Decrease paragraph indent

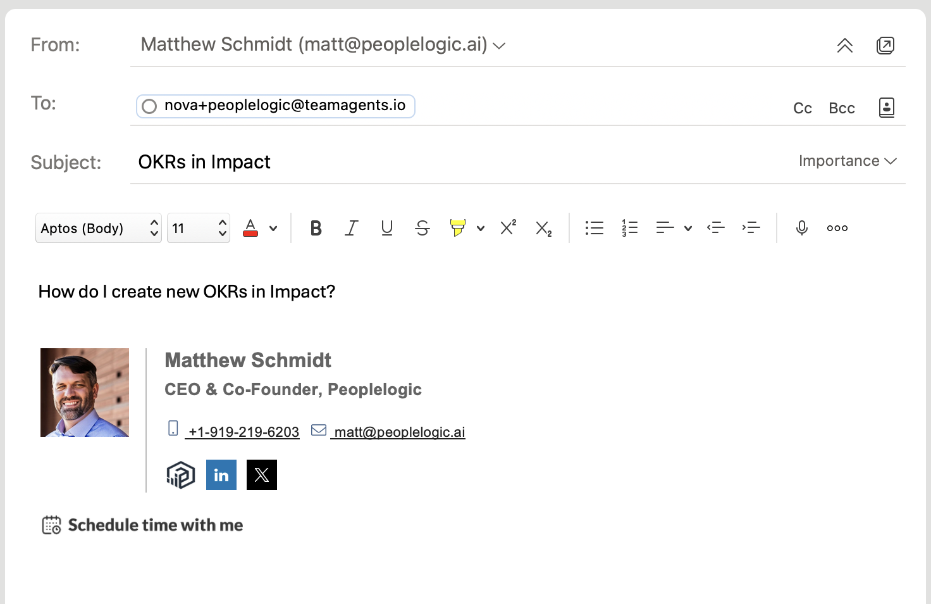716,227
